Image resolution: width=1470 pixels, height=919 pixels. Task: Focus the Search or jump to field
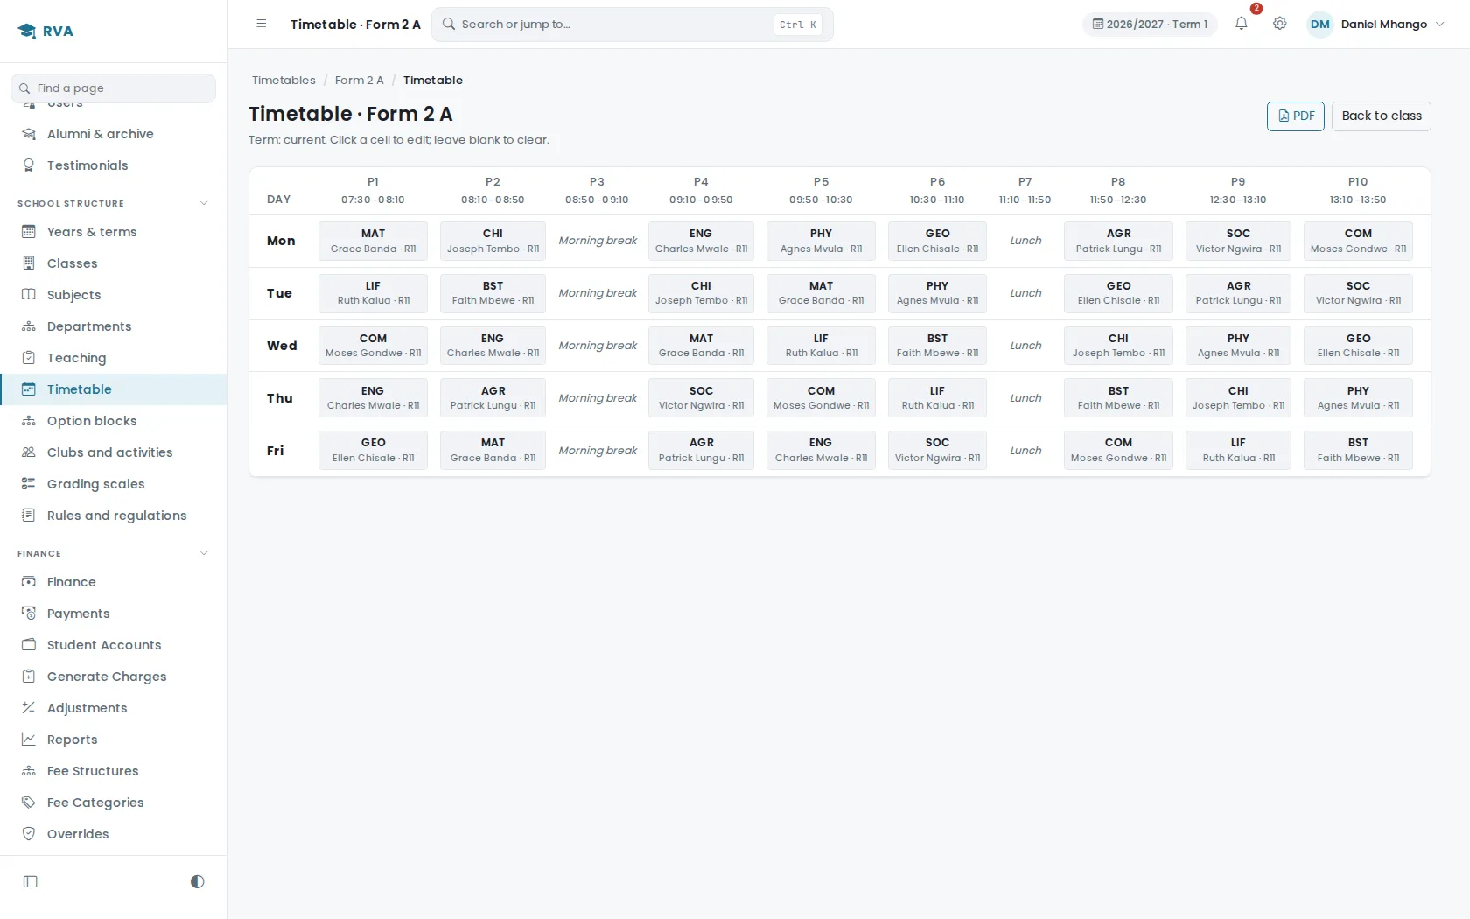coord(633,25)
